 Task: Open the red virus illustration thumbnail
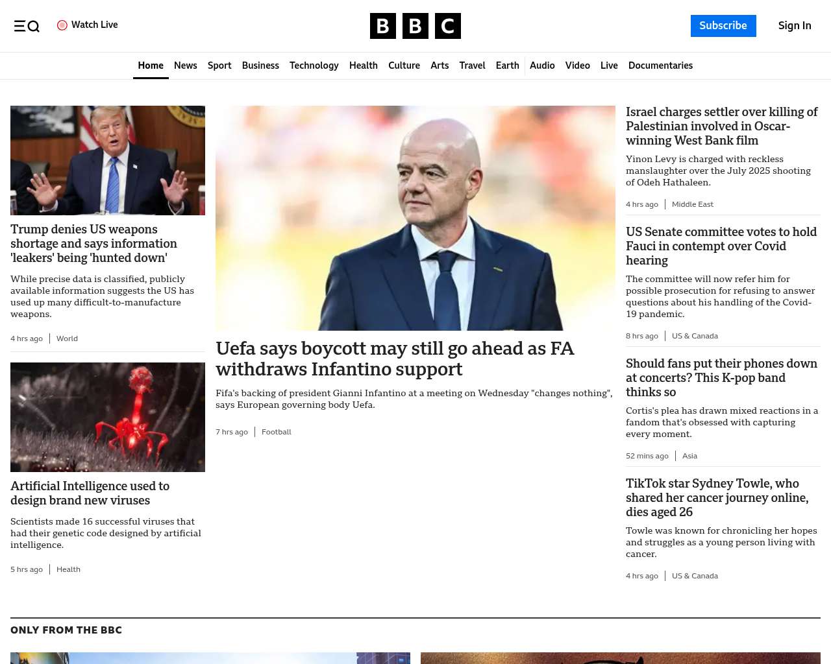(x=108, y=417)
